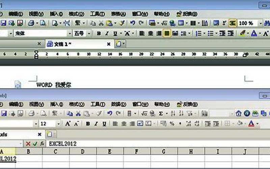
Task: Click the Cut scissors in the spreadsheet toolbar
Action: [78, 114]
